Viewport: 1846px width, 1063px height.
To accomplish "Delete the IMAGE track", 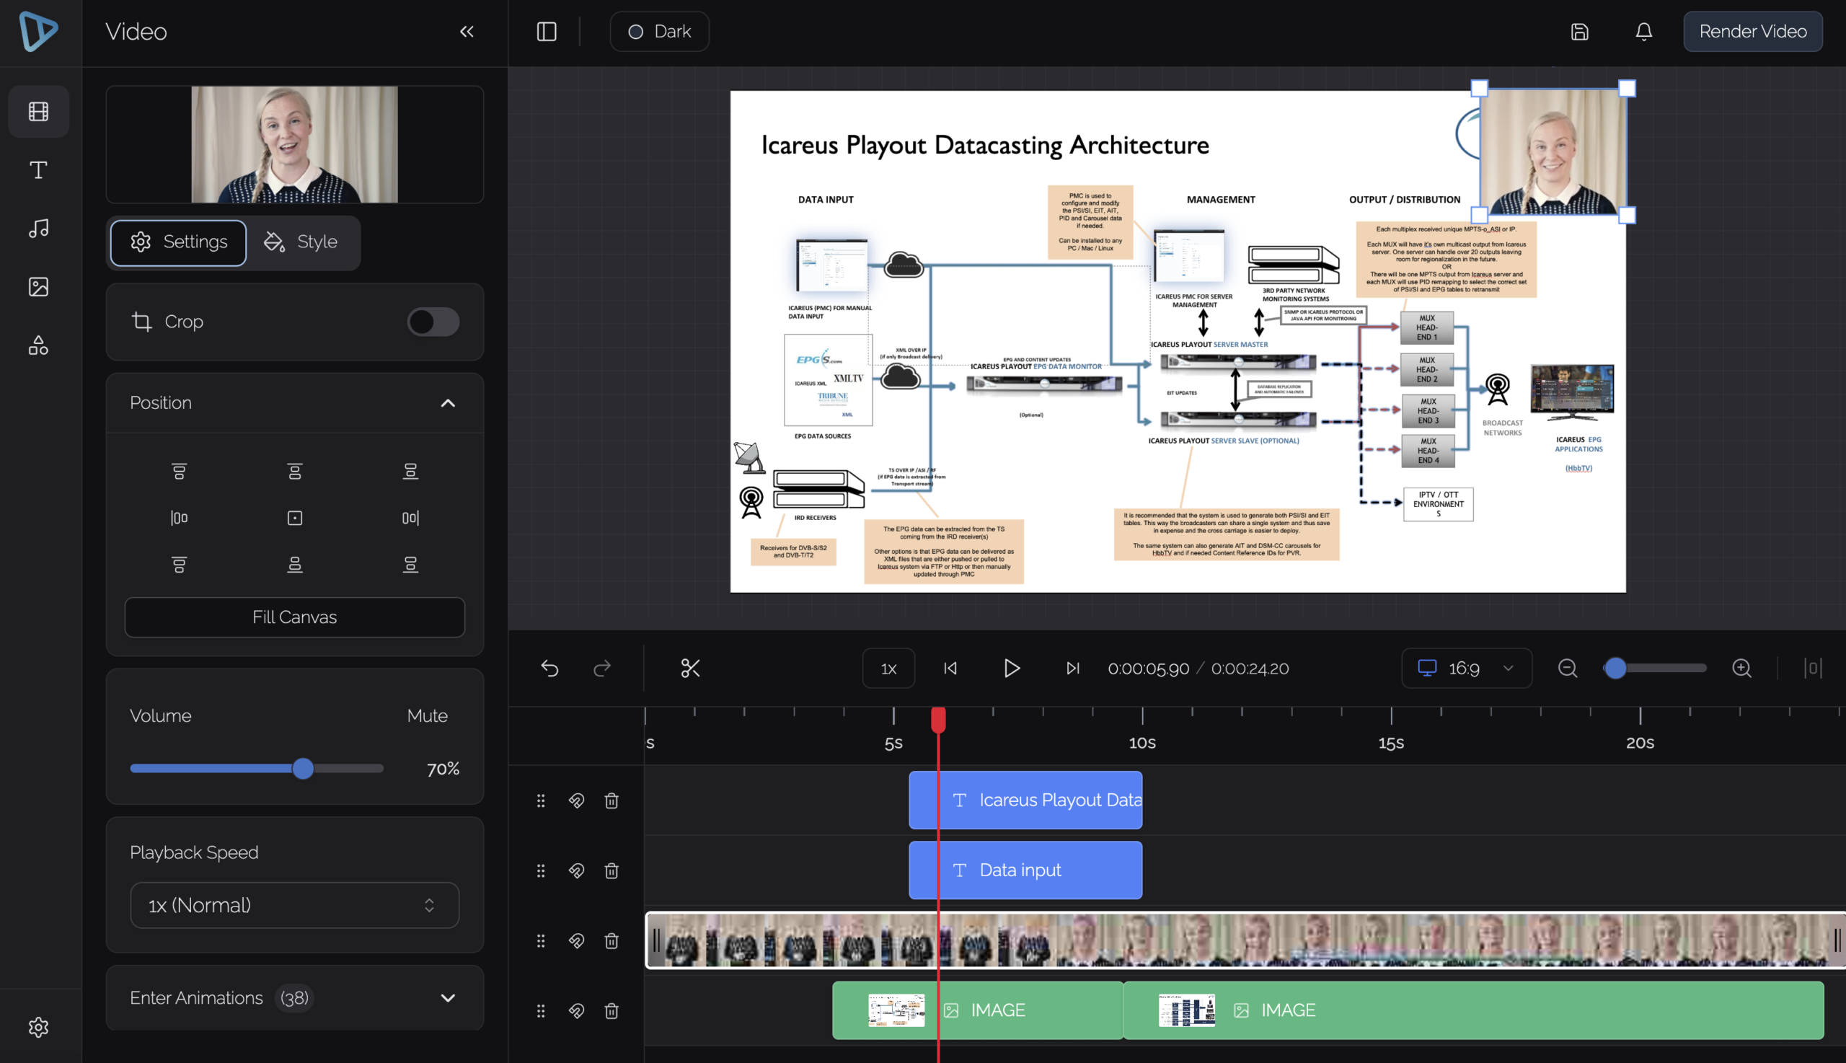I will tap(611, 1011).
